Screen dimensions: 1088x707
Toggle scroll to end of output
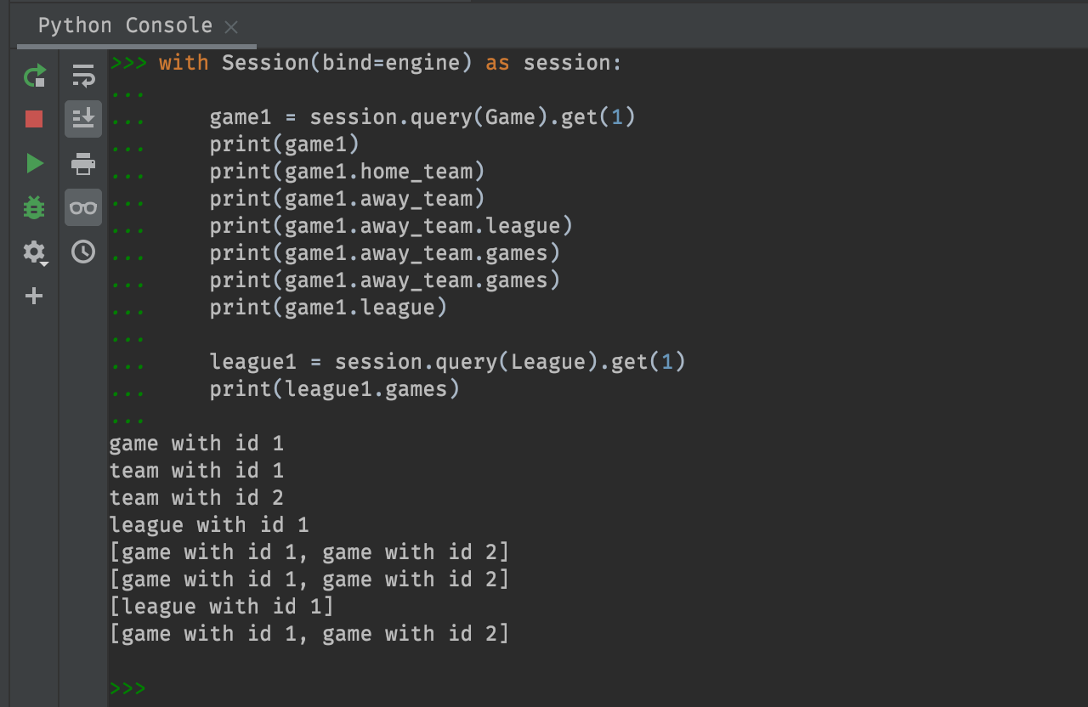[83, 119]
